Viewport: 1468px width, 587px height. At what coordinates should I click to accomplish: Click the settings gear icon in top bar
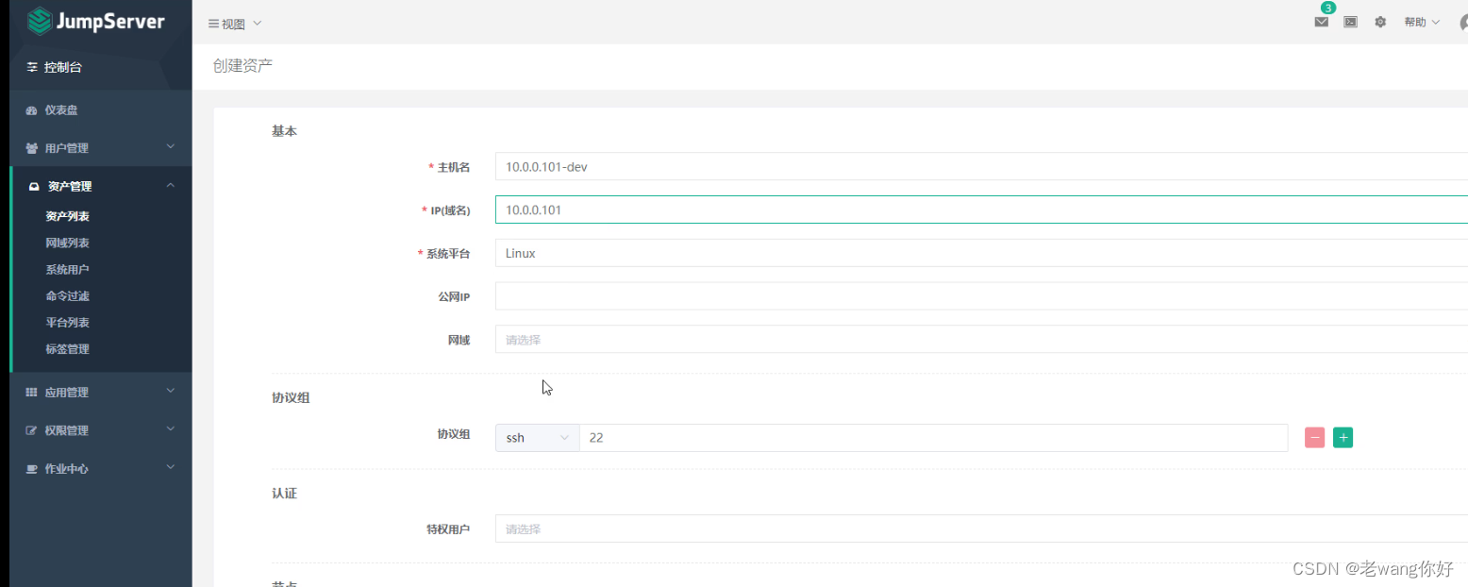click(1380, 22)
